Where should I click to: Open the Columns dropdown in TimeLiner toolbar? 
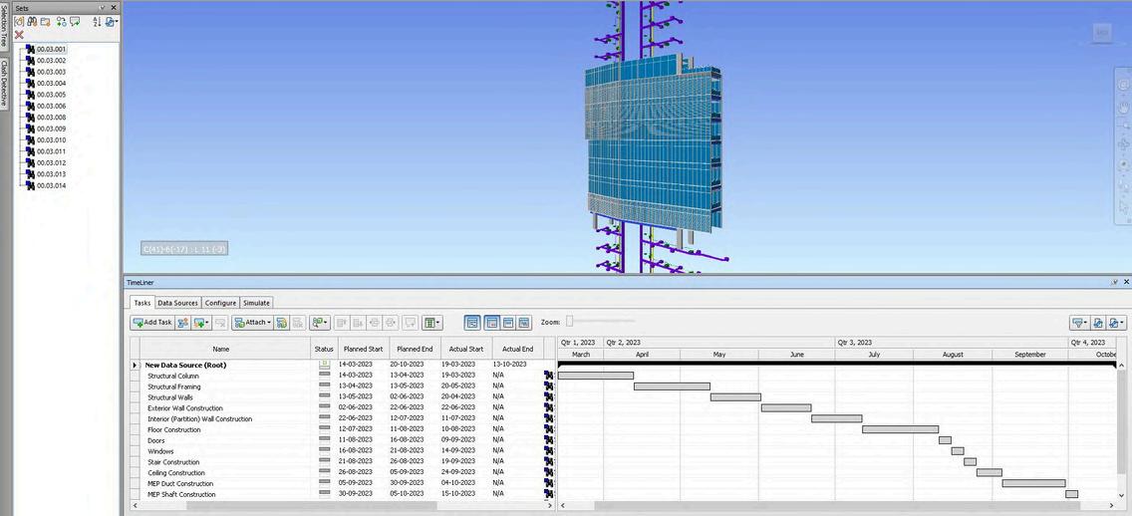coord(431,323)
